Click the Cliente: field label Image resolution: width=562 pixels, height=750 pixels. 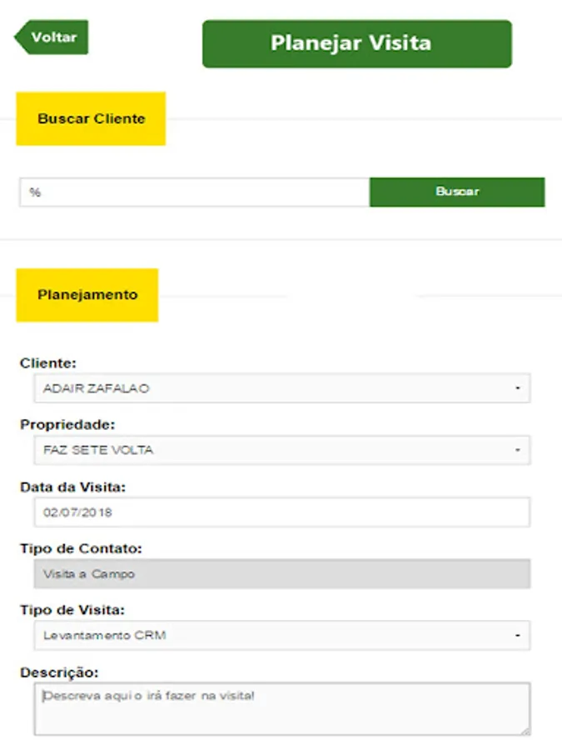47,363
